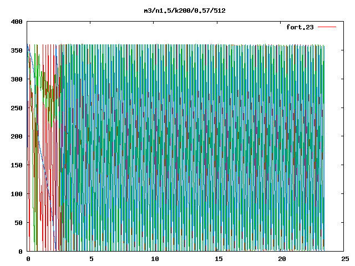Click the y-axis label 250
Viewport: 355px width, 266px height.
[17, 108]
